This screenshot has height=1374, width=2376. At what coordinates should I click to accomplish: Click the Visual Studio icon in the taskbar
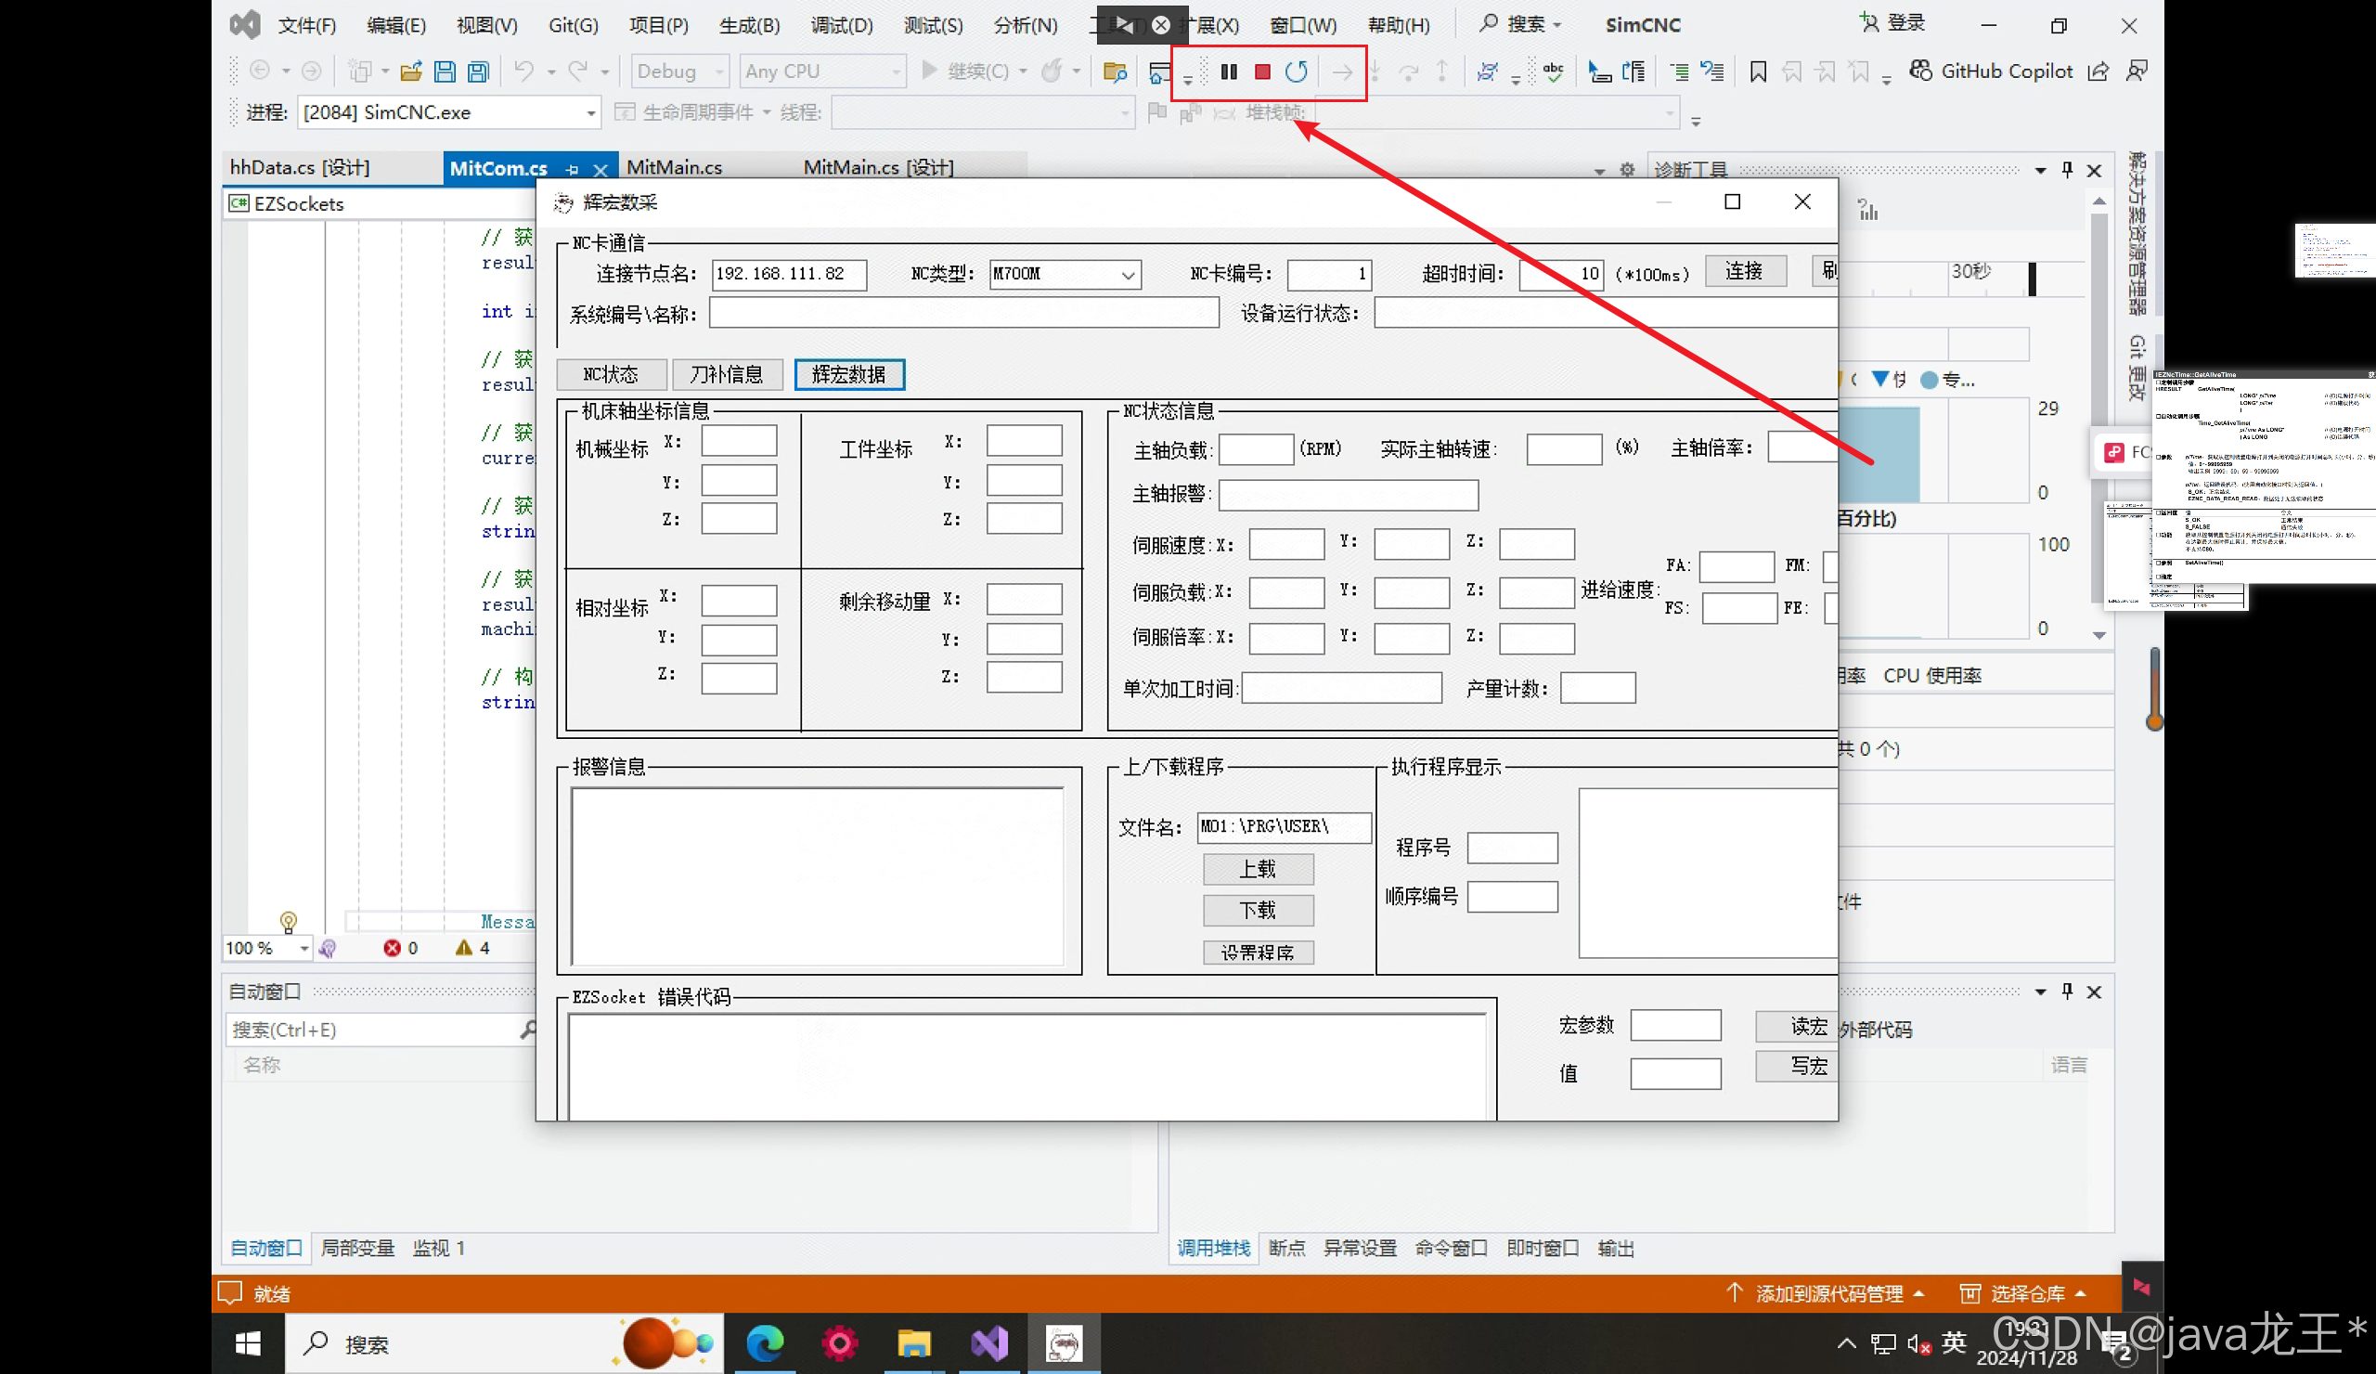[989, 1343]
